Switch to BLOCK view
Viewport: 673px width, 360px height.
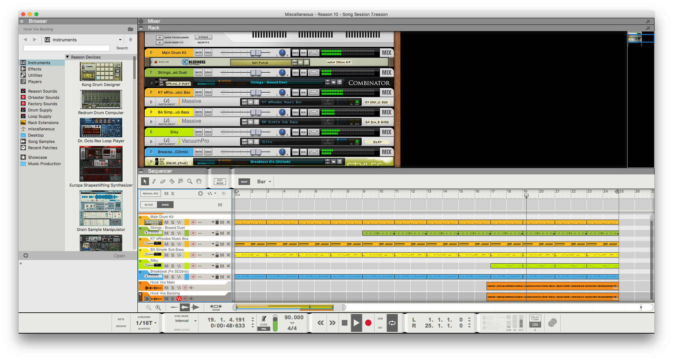[x=149, y=205]
